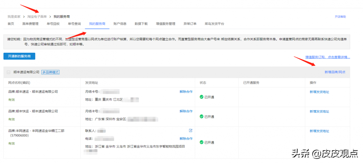The height and width of the screenshot is (163, 363).
Task: Click the 顺丰速运有限公司 group title
Action: pyautogui.click(x=26, y=72)
